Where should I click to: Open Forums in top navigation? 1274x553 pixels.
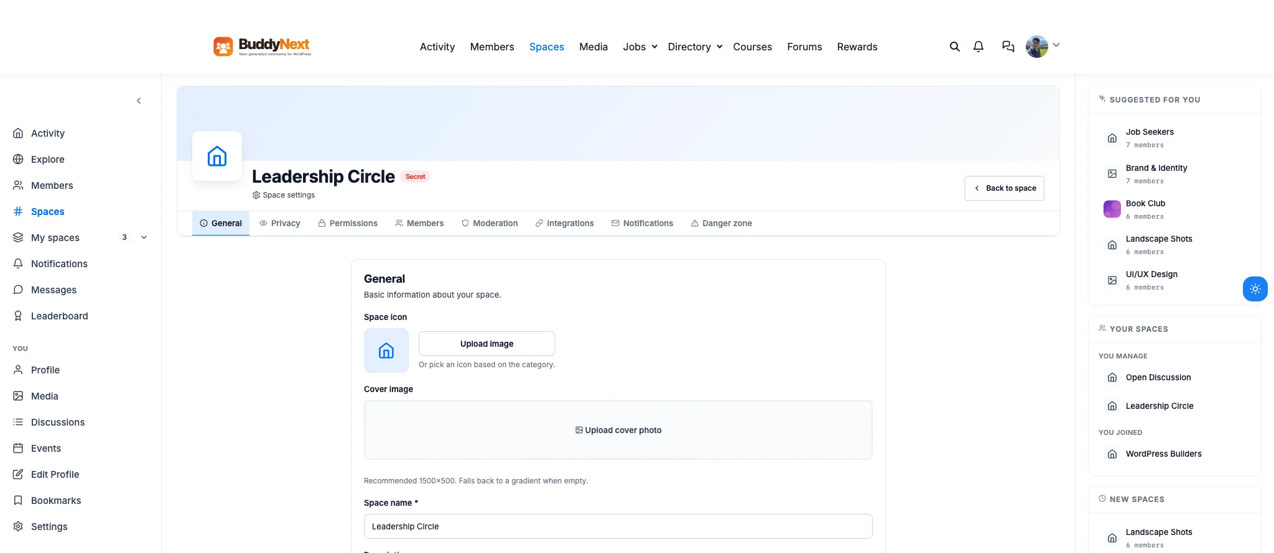click(804, 47)
